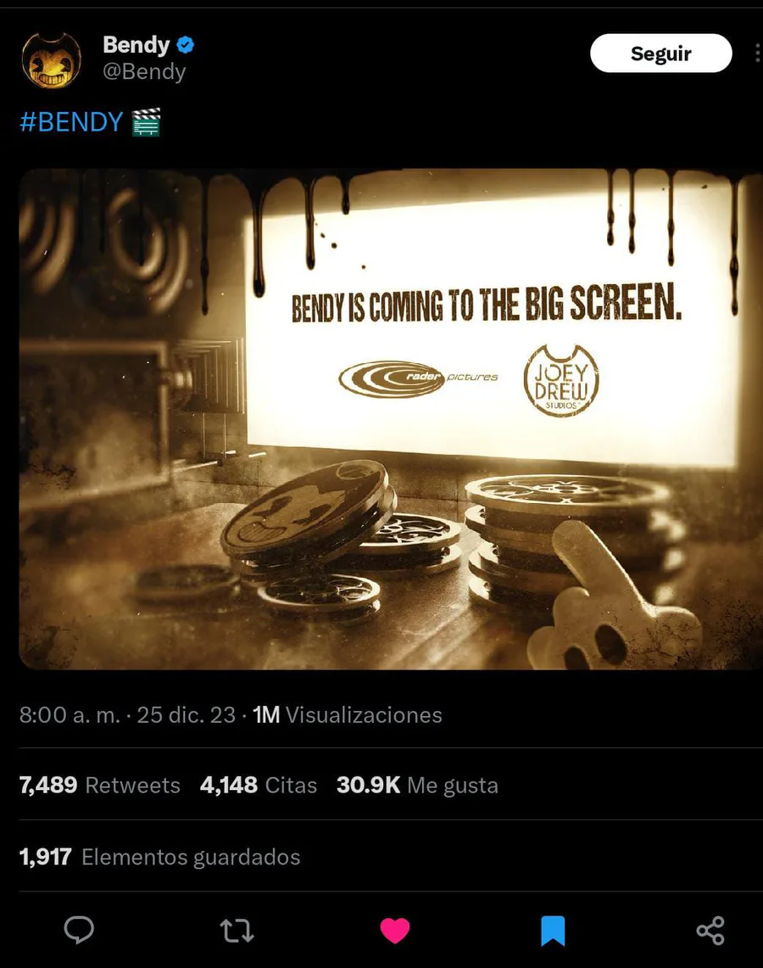Toggle the blue bookmark icon
Screen dimensions: 763x968
point(553,931)
